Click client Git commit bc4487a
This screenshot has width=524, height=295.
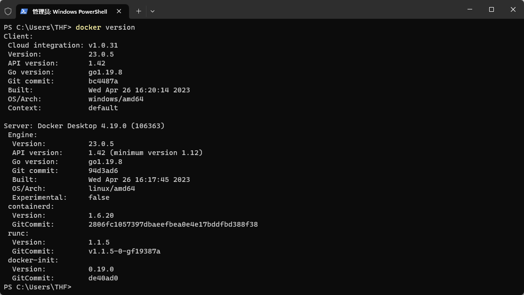click(x=103, y=81)
